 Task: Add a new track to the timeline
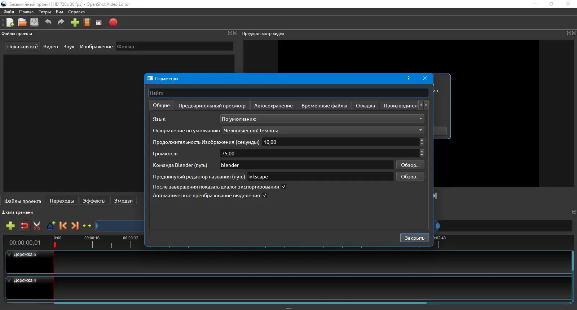click(x=10, y=226)
